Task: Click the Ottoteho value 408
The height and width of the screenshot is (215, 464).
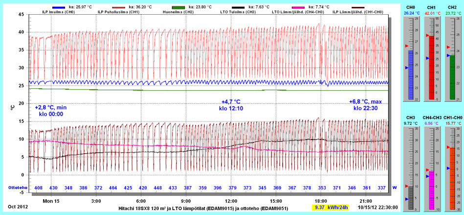Action: click(38, 188)
